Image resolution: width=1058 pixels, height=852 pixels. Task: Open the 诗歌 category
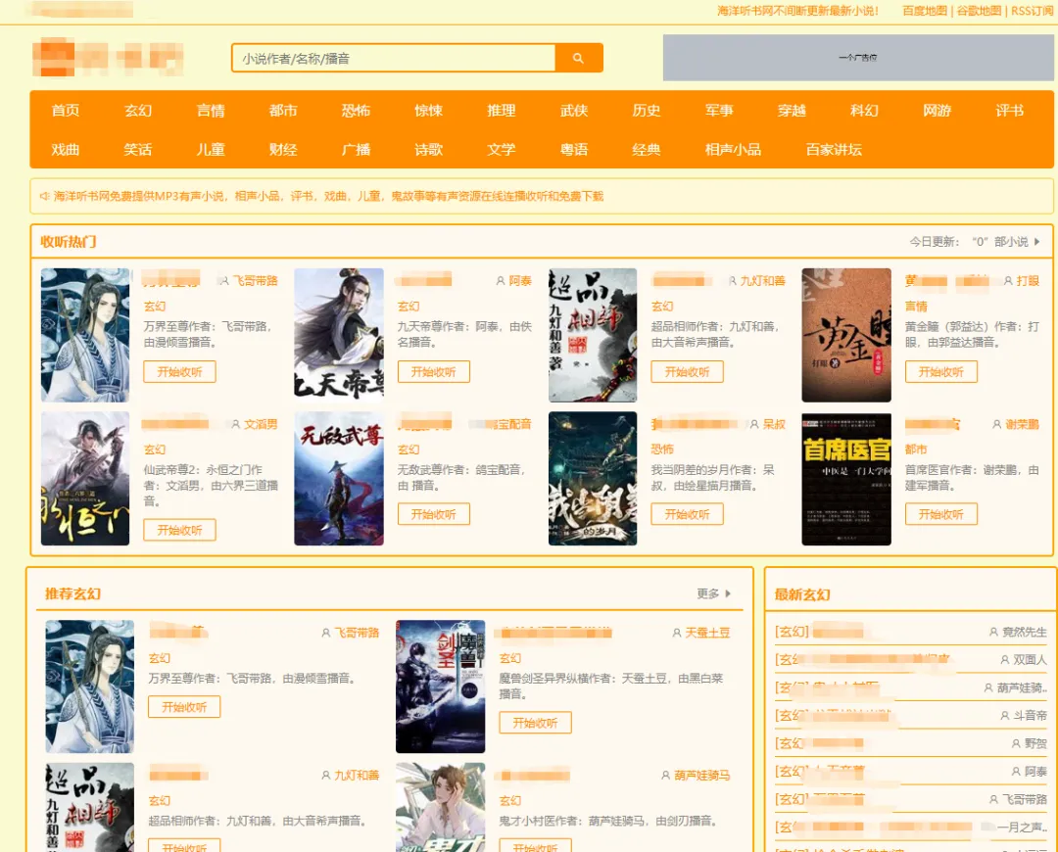[428, 150]
